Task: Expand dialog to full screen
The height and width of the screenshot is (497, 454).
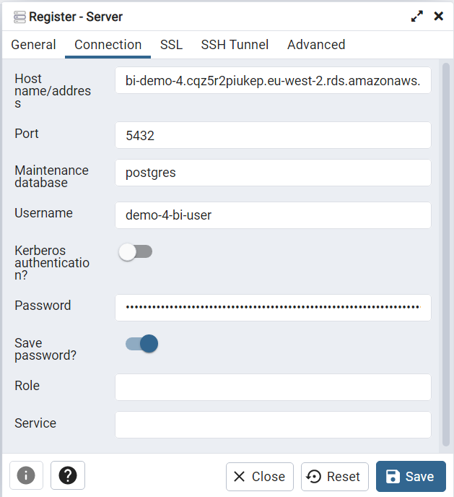Action: click(416, 16)
